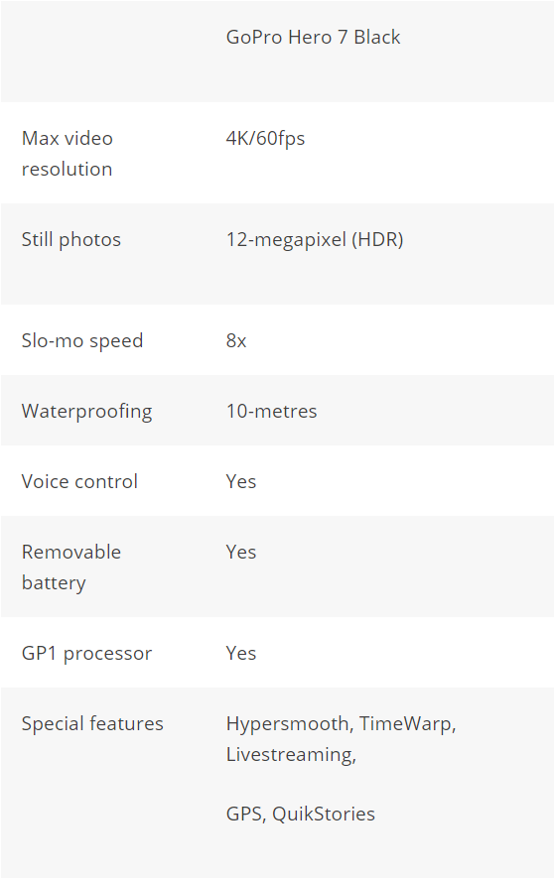Click the 12-megapixel (HDR) value
Screen dimensions: 554x881
click(315, 240)
